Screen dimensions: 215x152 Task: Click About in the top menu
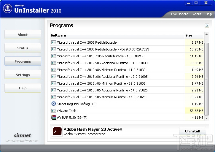pos(197,14)
